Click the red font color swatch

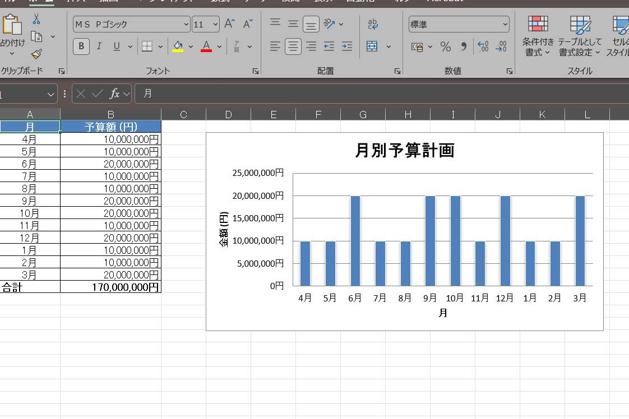pos(206,50)
